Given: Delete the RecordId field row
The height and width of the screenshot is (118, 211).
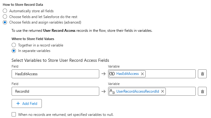Looking at the screenshot, I should click(x=202, y=91).
